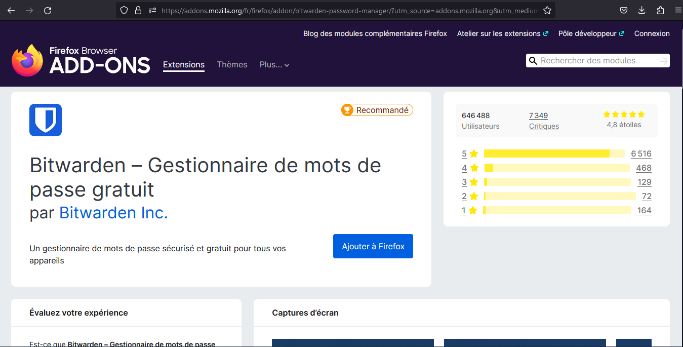The width and height of the screenshot is (683, 347).
Task: Submit search with the arrow icon
Action: (x=663, y=61)
